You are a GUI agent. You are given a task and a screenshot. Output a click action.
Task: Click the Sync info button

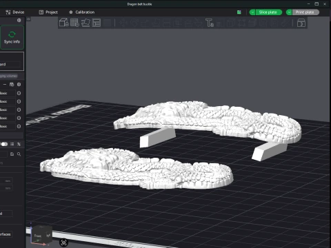(x=12, y=37)
